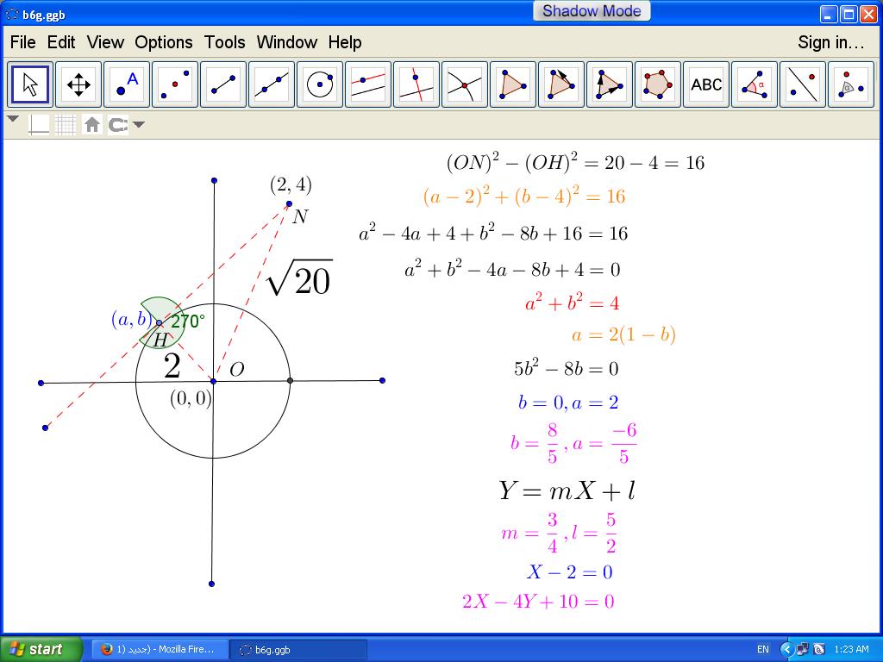
Task: Toggle the axes display in style bar
Action: (40, 125)
